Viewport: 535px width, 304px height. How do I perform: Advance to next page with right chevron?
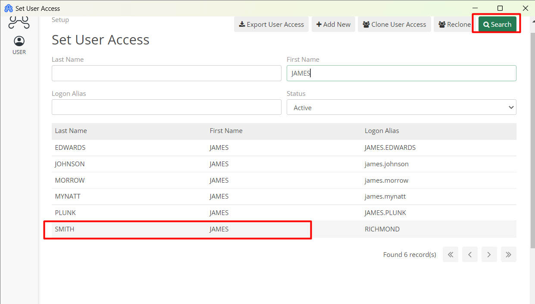(x=489, y=254)
